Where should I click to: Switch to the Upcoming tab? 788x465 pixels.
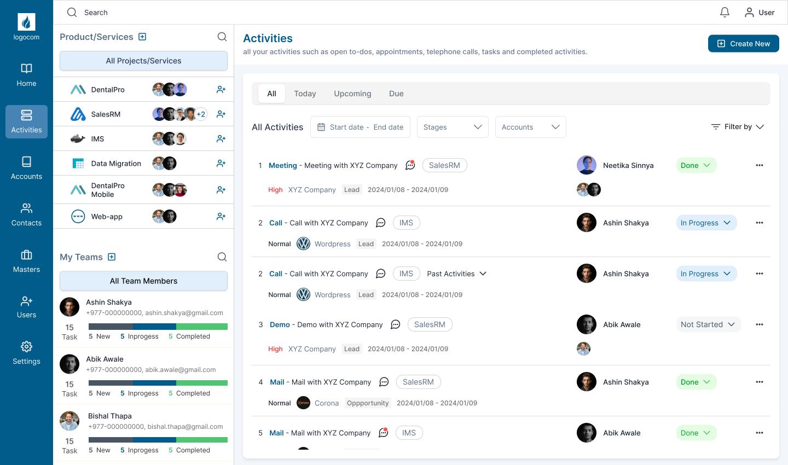click(352, 94)
